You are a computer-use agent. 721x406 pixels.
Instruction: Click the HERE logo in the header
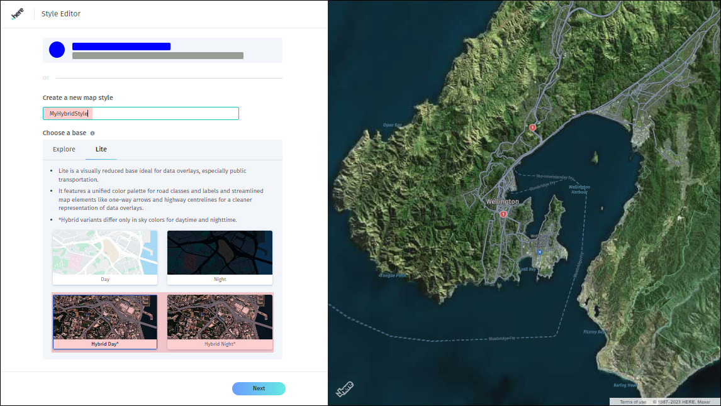click(x=18, y=14)
